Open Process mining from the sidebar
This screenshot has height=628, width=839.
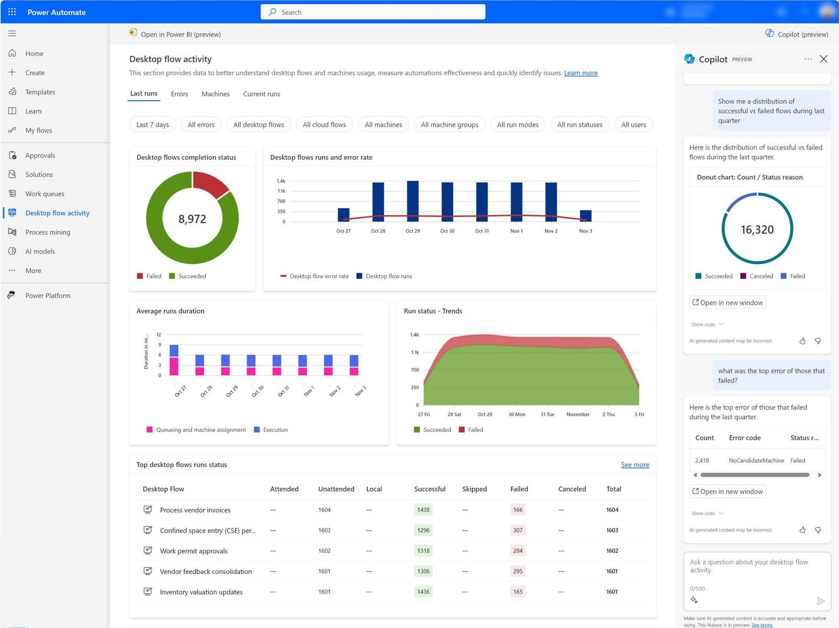48,232
